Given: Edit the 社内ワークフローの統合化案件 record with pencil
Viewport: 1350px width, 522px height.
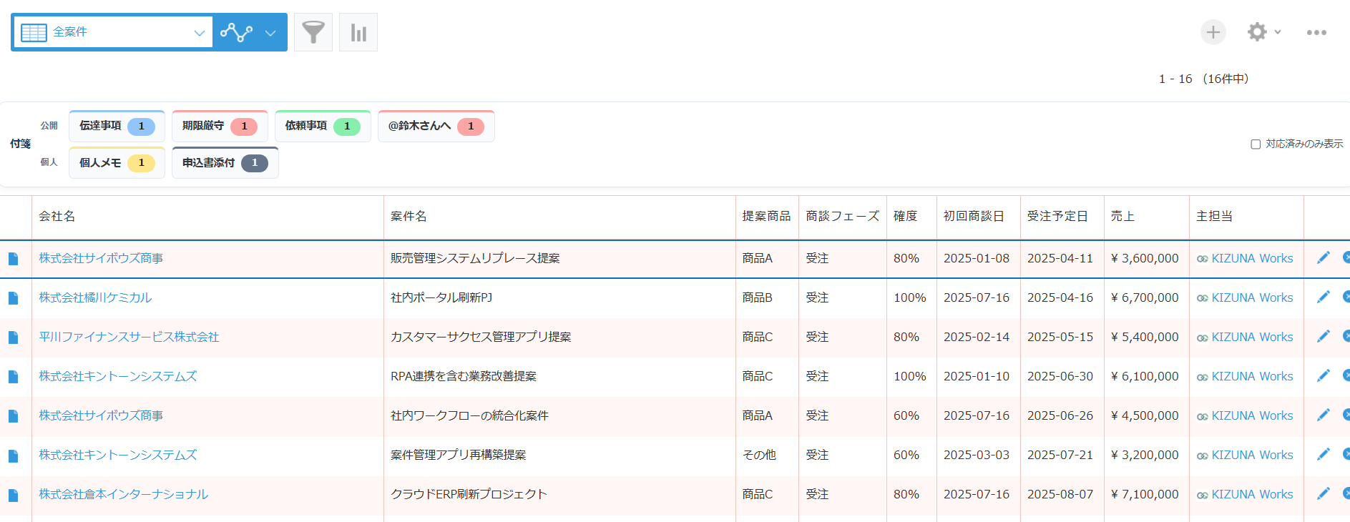Looking at the screenshot, I should [1324, 415].
